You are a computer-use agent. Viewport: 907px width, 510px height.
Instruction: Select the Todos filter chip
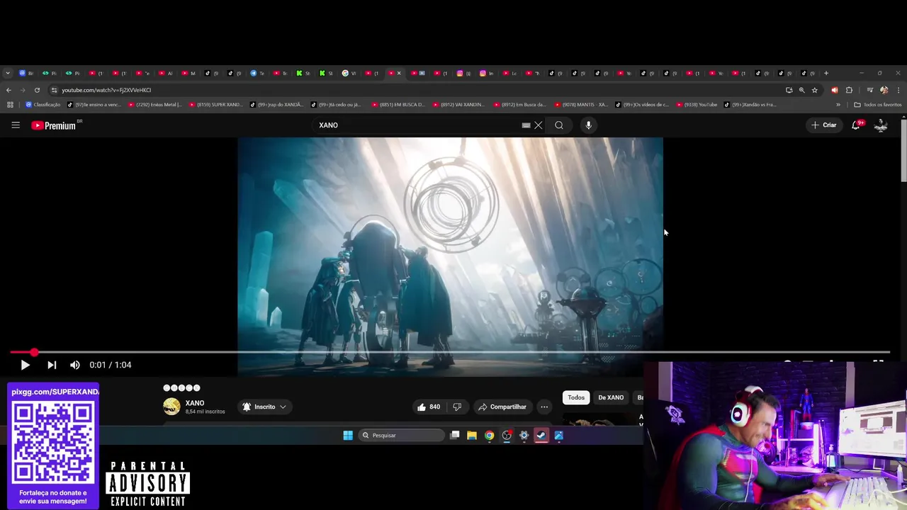tap(576, 397)
